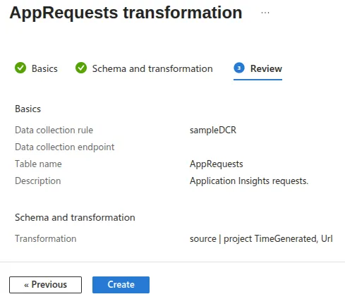Go back with the Previous button
This screenshot has width=345, height=299.
[x=46, y=285]
